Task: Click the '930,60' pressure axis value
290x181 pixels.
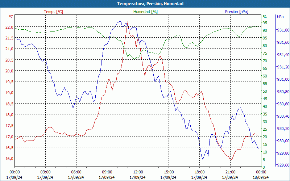Action: point(283,104)
